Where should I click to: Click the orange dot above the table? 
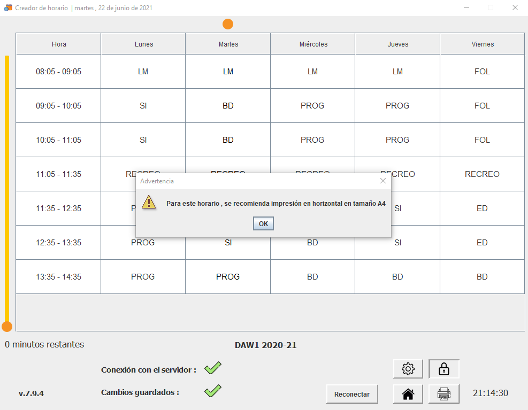pyautogui.click(x=228, y=24)
